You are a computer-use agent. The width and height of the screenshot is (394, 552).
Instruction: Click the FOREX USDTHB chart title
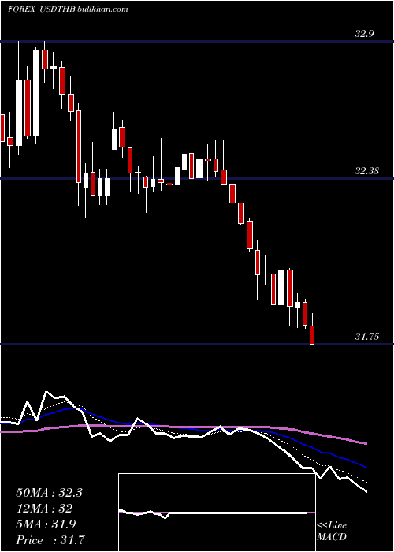coord(41,9)
